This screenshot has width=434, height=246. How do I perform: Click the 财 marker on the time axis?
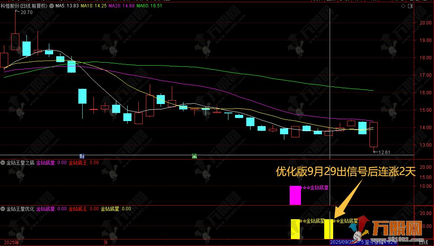tap(82, 156)
